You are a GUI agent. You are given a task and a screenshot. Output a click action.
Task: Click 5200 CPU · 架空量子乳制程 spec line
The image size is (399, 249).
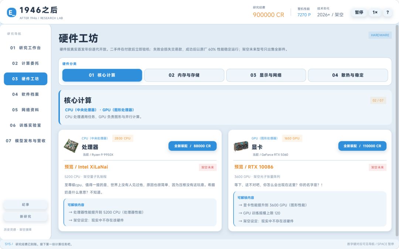(85, 177)
